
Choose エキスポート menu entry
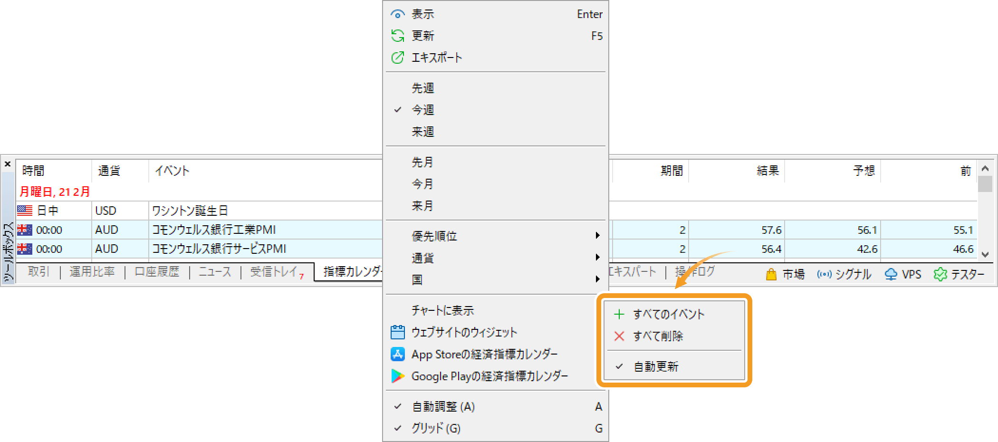[496, 58]
